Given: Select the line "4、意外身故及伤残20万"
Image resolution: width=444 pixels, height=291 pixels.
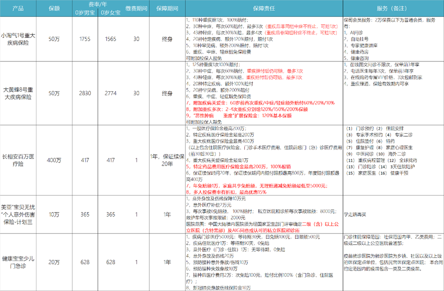Looking at the screenshot, I should [x=209, y=256].
